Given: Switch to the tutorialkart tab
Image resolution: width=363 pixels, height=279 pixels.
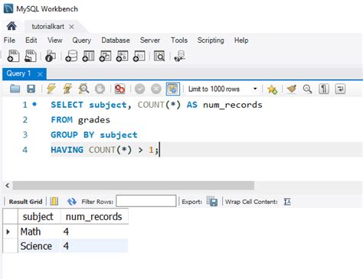Looking at the screenshot, I should point(47,27).
